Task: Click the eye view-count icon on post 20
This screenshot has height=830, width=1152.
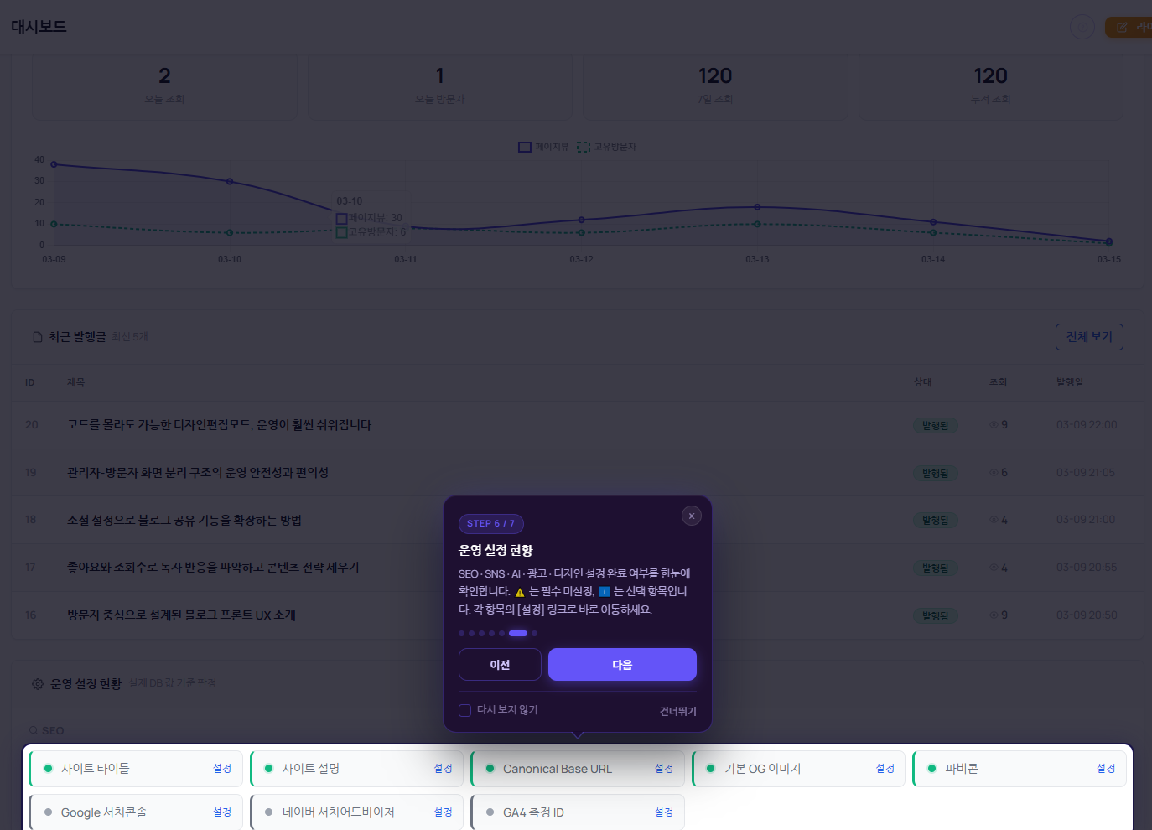Action: (x=994, y=425)
